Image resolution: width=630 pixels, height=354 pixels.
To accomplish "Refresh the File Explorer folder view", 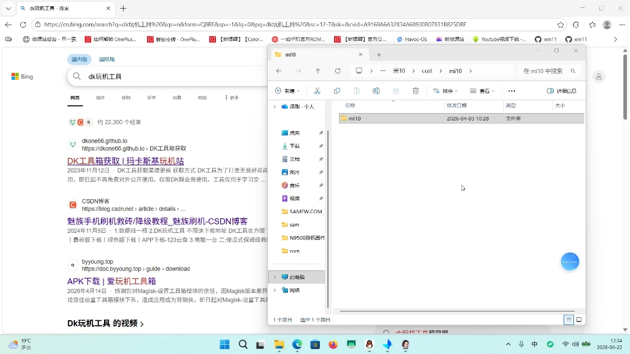I will pos(338,71).
